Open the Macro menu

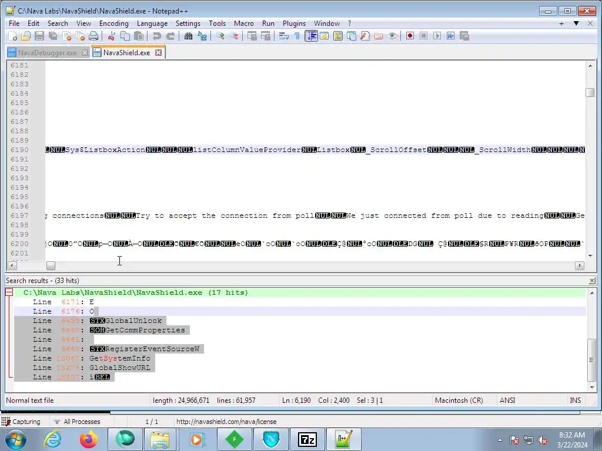tap(244, 23)
